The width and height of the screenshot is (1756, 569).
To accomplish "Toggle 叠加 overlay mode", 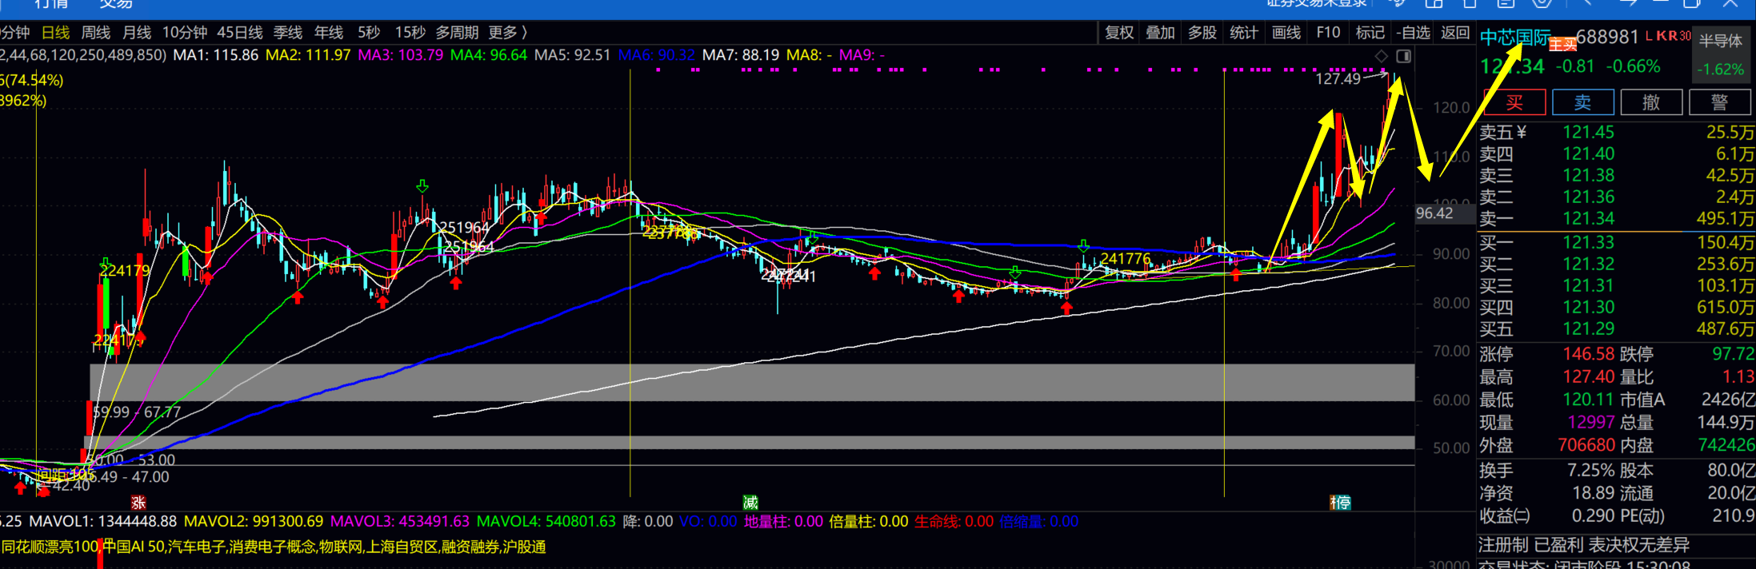I will point(1160,33).
